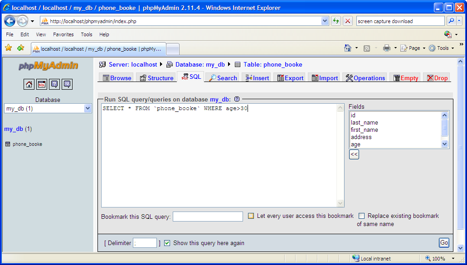Expand the Home button dropdown arrow

tap(356, 48)
